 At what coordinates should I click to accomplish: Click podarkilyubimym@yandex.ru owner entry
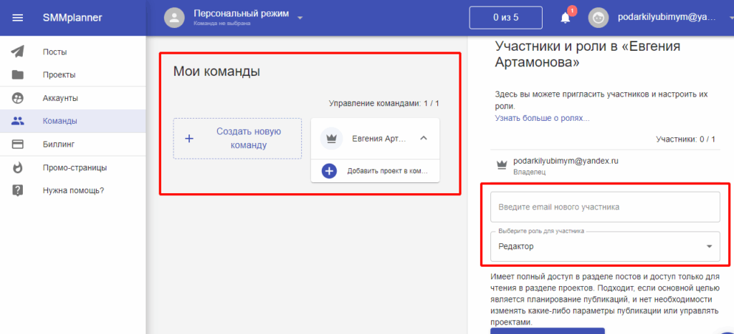tap(566, 161)
